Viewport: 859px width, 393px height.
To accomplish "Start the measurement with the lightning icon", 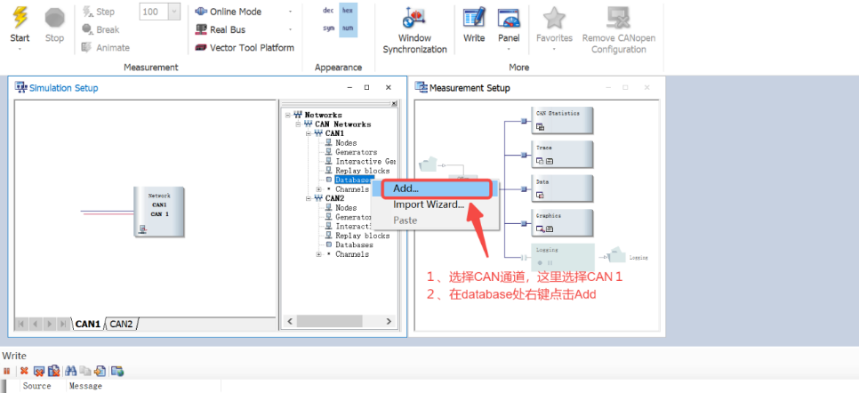I will coord(20,18).
